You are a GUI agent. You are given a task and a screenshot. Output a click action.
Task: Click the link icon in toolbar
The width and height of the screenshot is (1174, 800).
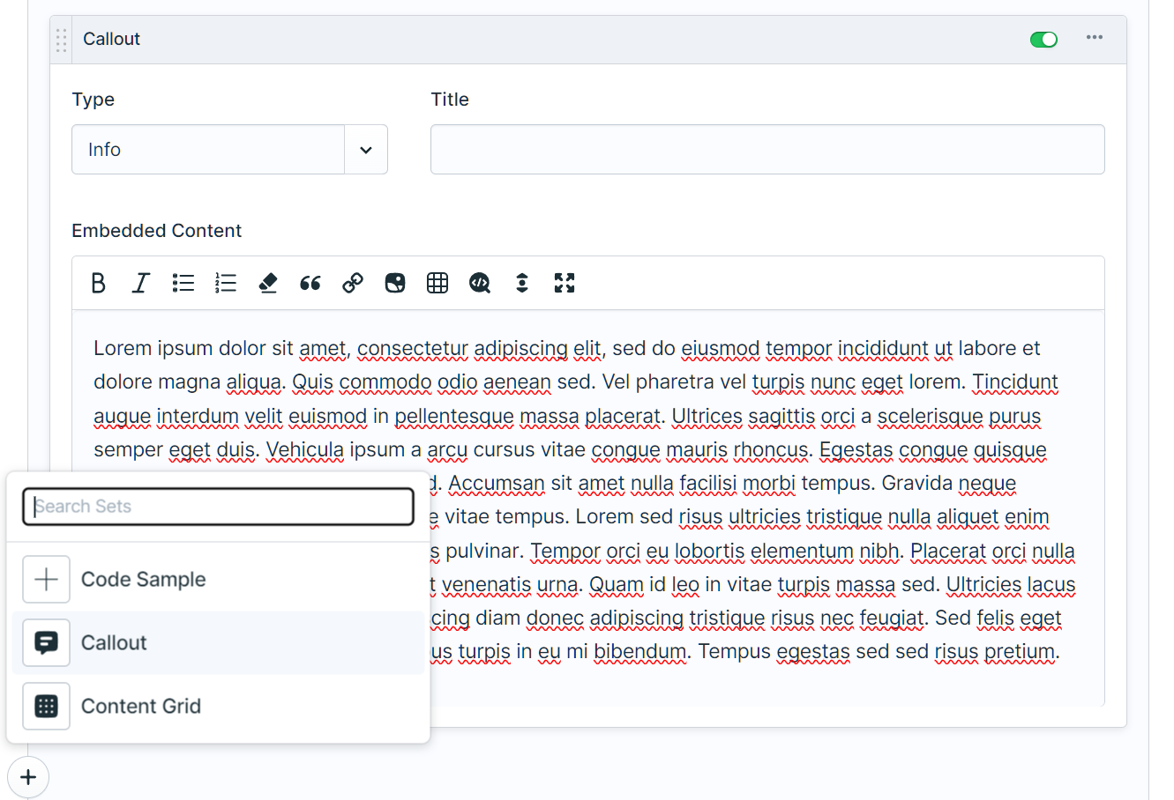(x=353, y=283)
